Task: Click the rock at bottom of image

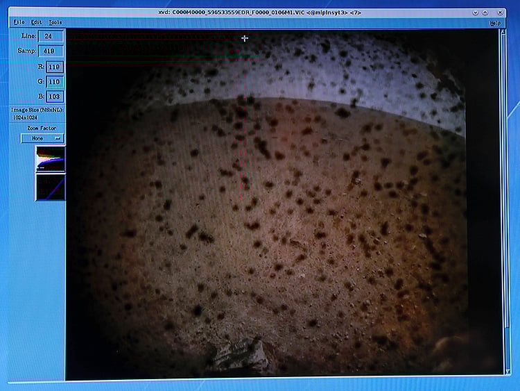Action: point(239,356)
